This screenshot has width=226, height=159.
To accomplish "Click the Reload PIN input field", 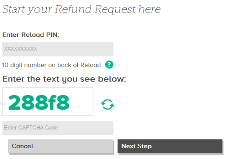I will [x=58, y=49].
